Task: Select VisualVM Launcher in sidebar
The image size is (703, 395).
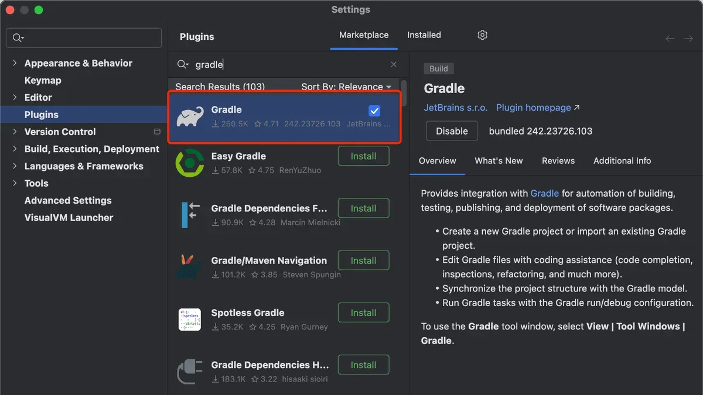Action: (x=69, y=218)
